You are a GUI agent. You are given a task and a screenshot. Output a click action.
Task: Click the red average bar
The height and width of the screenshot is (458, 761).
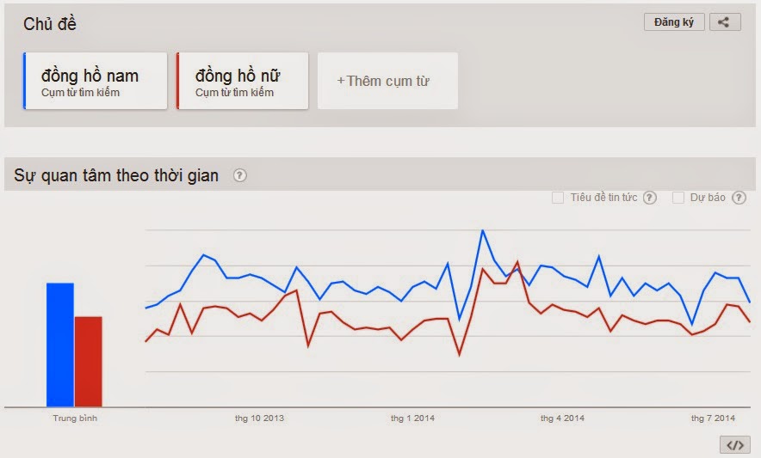click(x=88, y=361)
